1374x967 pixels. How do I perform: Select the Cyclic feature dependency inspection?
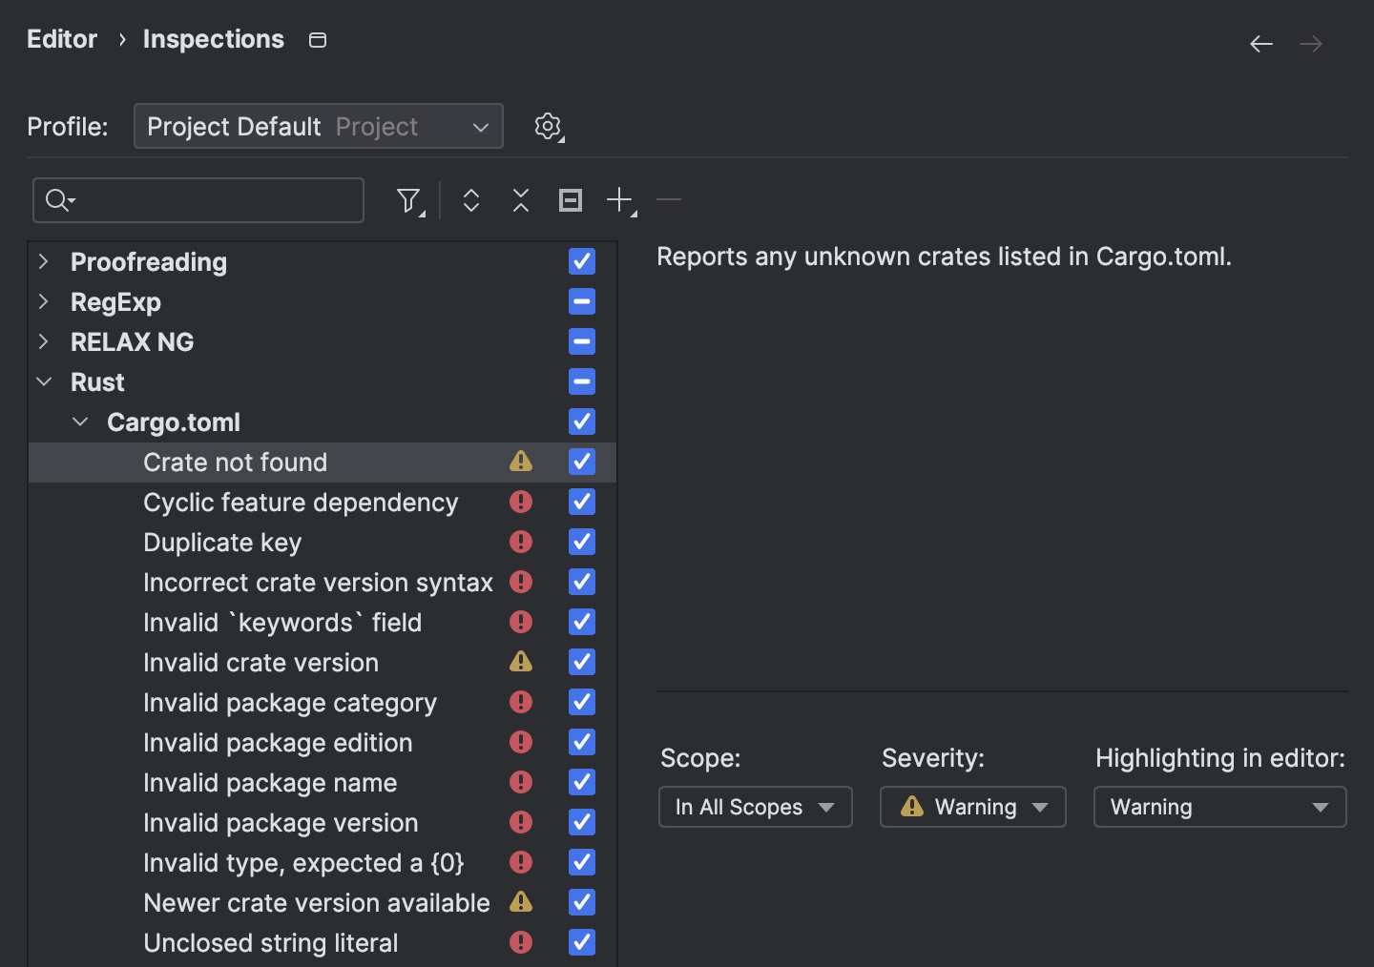coord(301,503)
